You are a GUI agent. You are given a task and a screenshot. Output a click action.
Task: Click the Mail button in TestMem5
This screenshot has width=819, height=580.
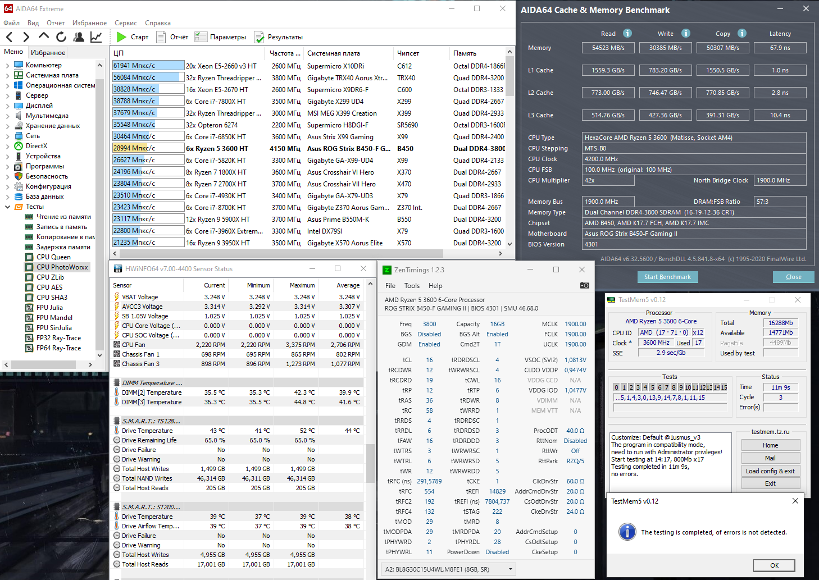(770, 458)
